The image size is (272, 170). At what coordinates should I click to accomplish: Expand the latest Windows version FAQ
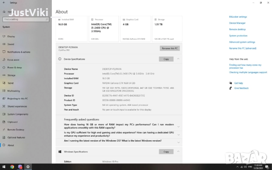178,141
